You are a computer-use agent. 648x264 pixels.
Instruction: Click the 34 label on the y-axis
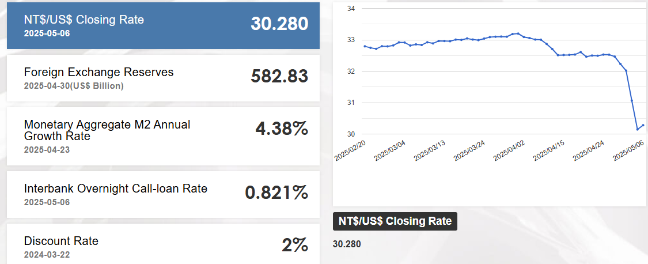tap(351, 9)
